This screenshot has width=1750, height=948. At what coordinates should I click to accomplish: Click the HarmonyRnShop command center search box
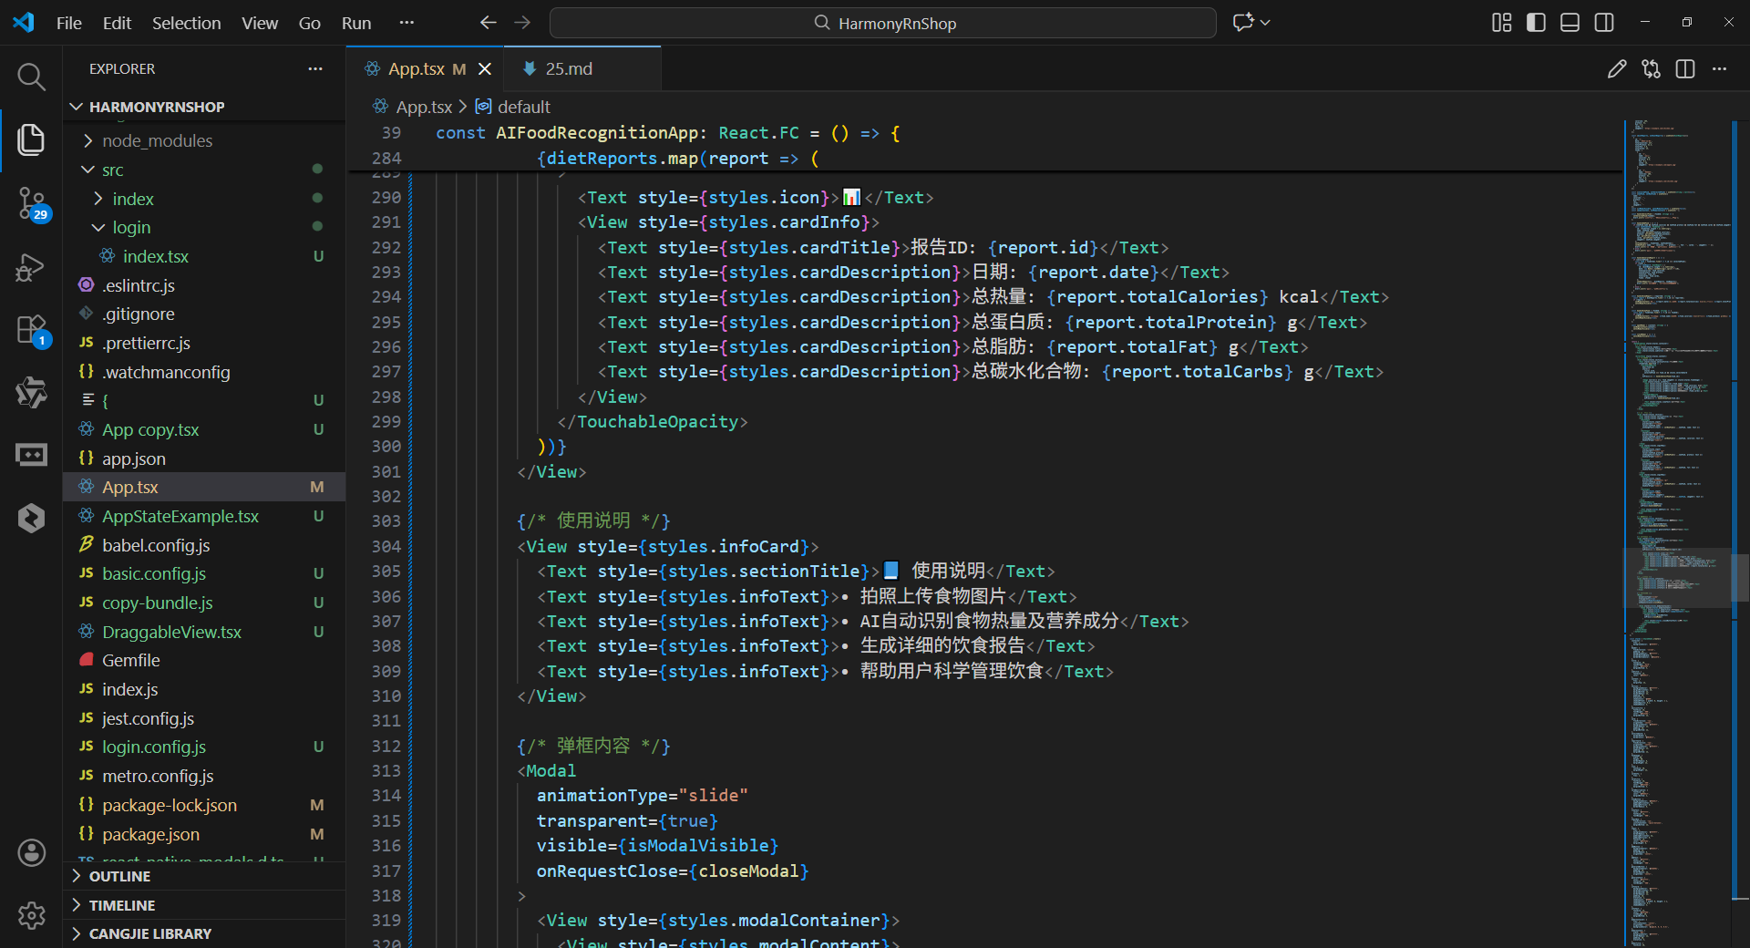click(x=882, y=23)
